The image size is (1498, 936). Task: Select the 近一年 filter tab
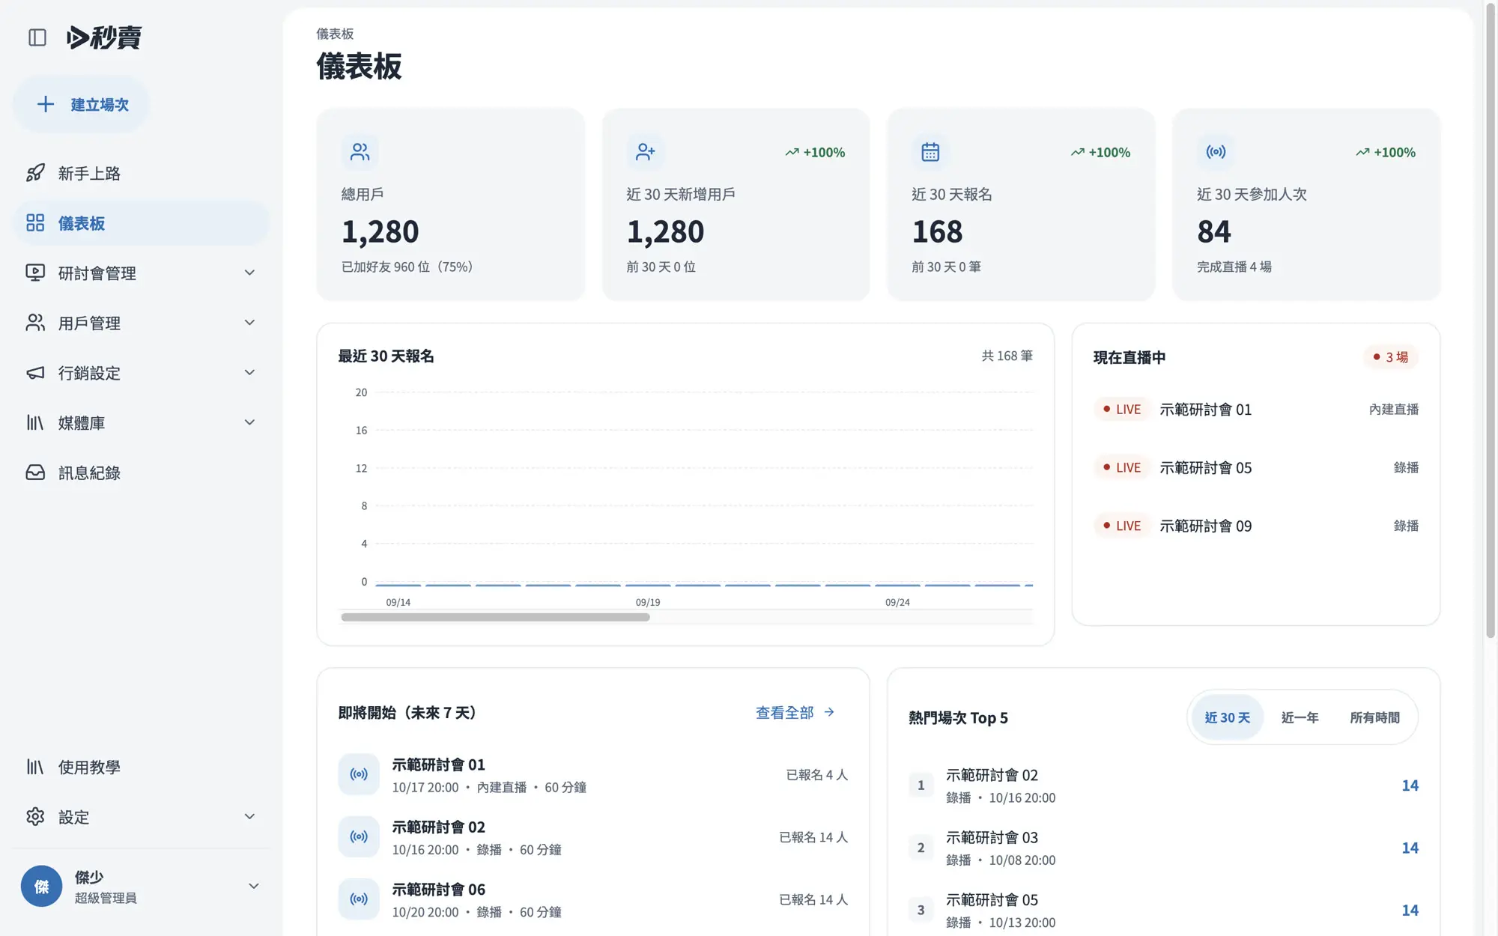tap(1300, 717)
